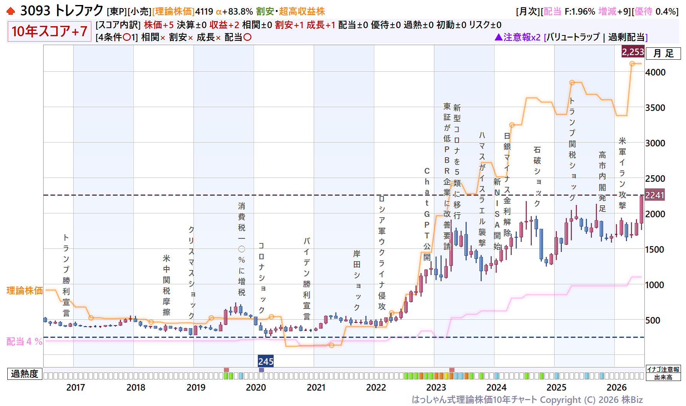Click the 2,253 current price tag
This screenshot has height=406, width=686.
633,52
